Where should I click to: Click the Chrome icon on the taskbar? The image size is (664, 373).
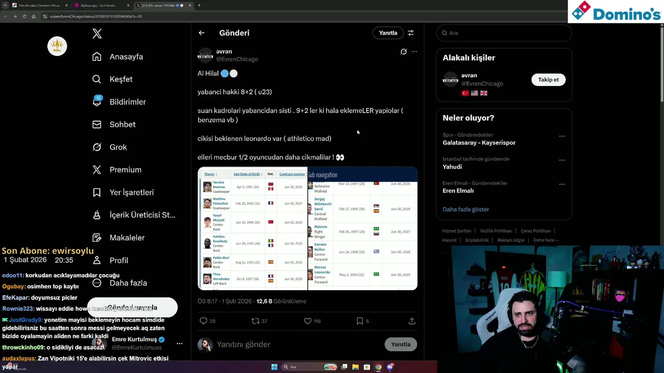pos(378,367)
